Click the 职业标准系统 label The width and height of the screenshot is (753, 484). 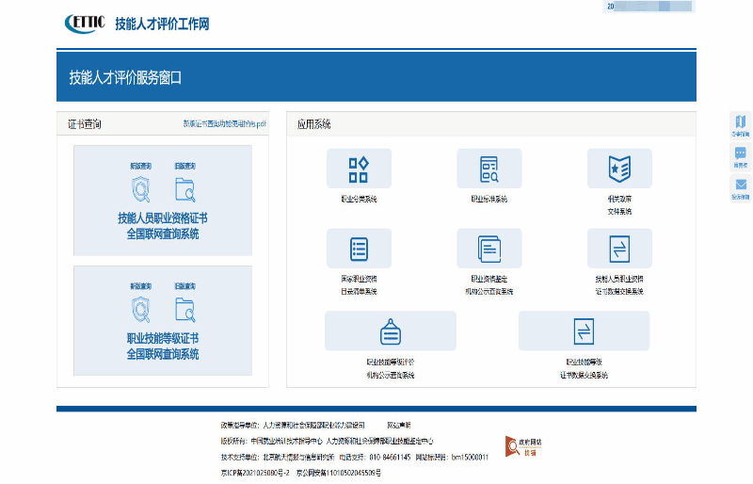tap(489, 199)
